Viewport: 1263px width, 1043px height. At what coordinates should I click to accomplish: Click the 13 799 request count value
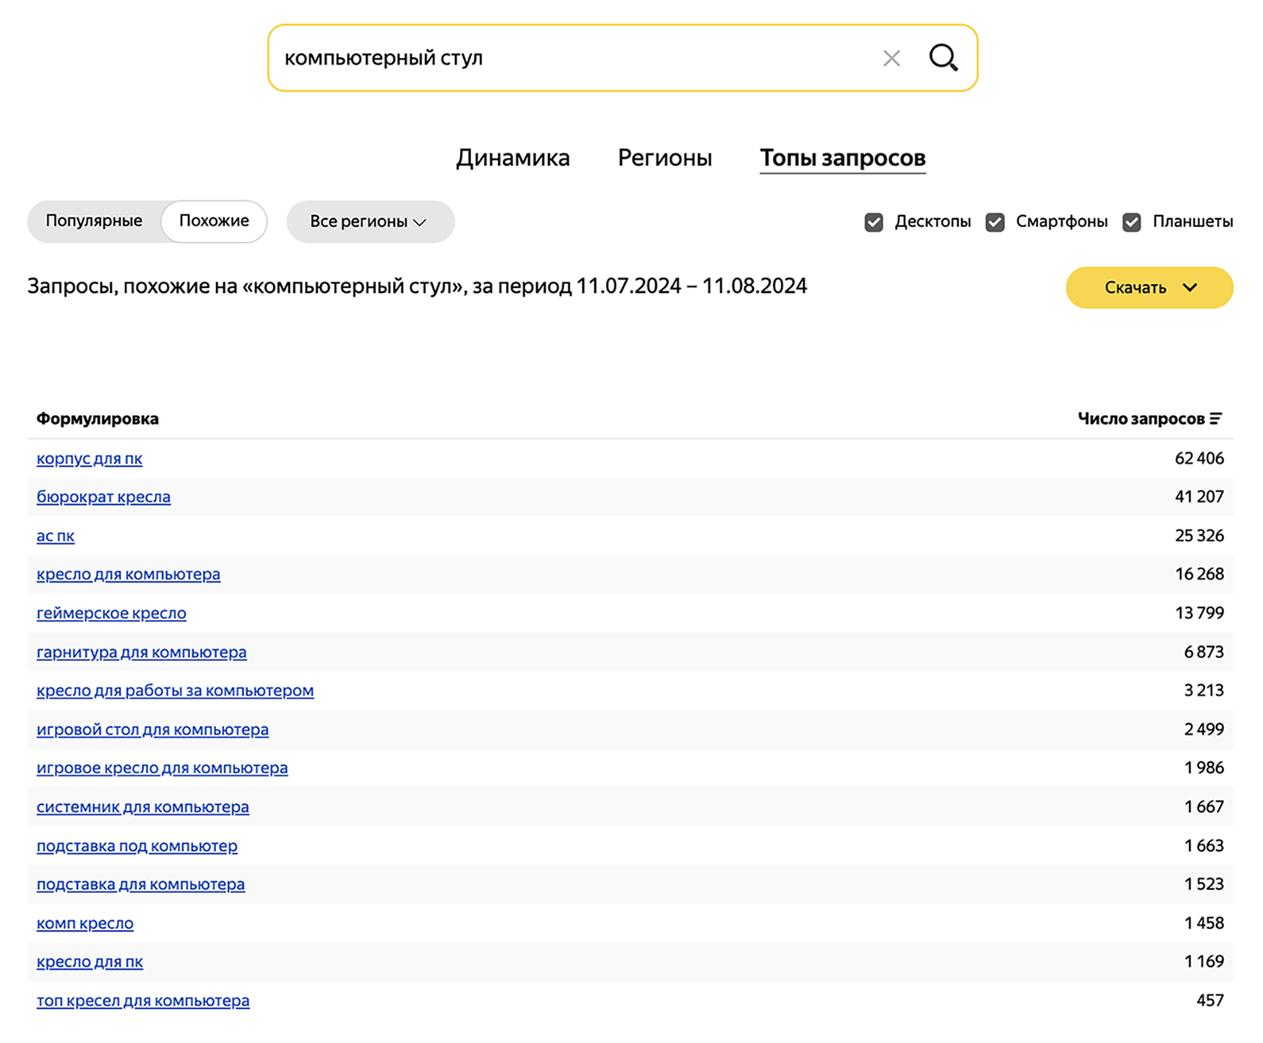1199,613
